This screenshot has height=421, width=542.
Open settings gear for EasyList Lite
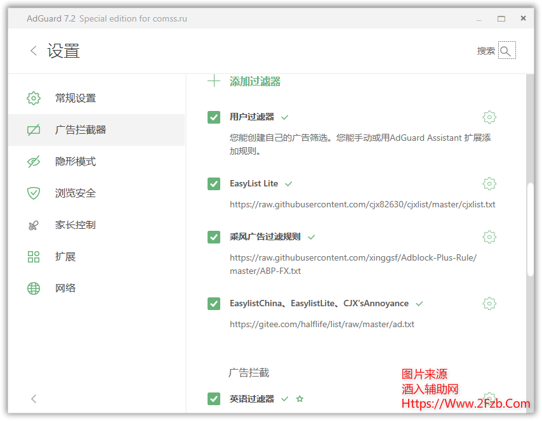coord(489,184)
